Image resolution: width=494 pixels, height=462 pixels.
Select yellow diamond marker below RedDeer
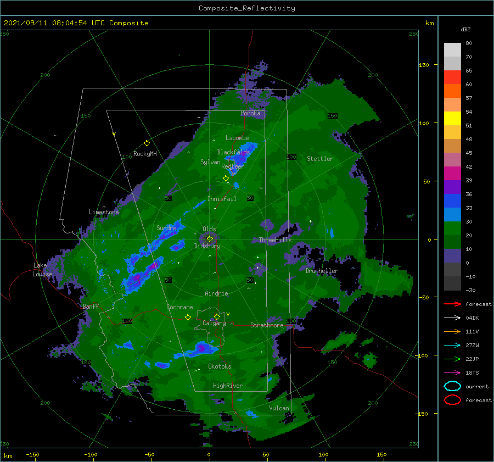click(x=226, y=179)
